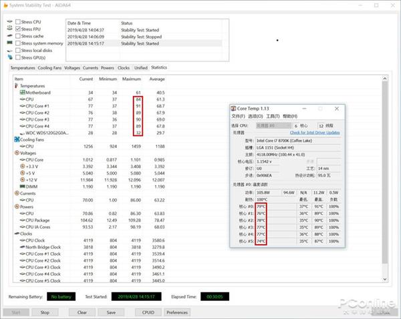Open the Preferences button

coord(177,312)
